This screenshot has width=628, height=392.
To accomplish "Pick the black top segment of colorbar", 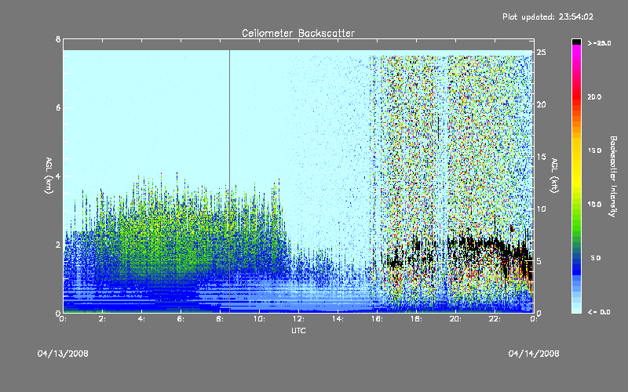I will click(576, 42).
